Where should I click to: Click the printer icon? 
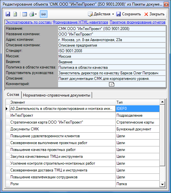31,14
